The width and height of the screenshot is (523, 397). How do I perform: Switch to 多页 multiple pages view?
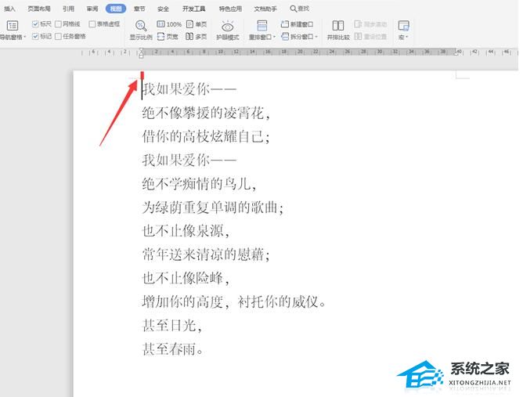[196, 36]
